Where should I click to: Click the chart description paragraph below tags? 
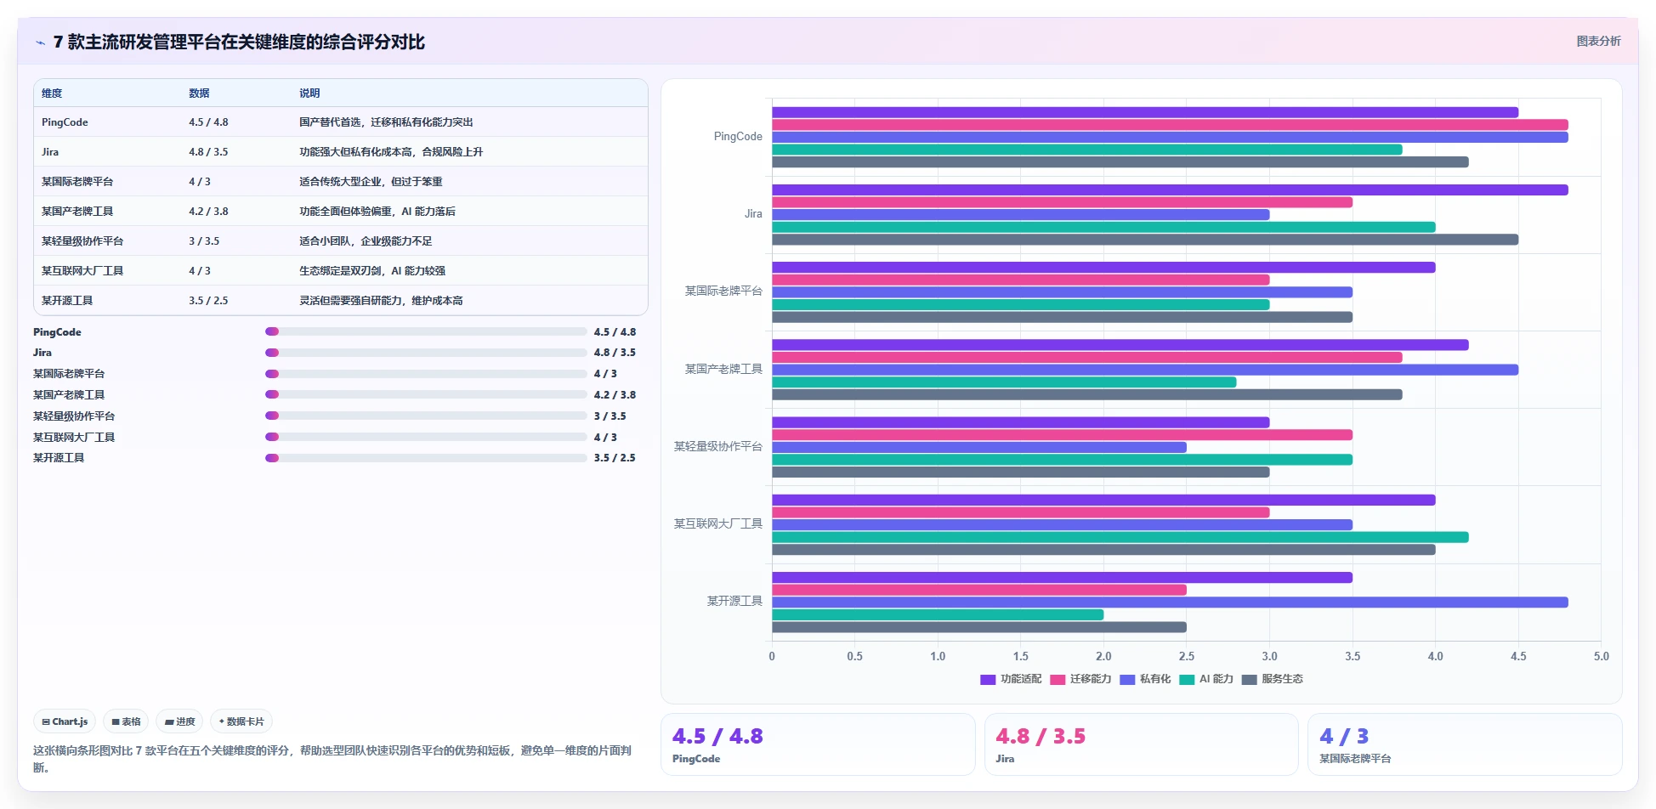tap(332, 759)
